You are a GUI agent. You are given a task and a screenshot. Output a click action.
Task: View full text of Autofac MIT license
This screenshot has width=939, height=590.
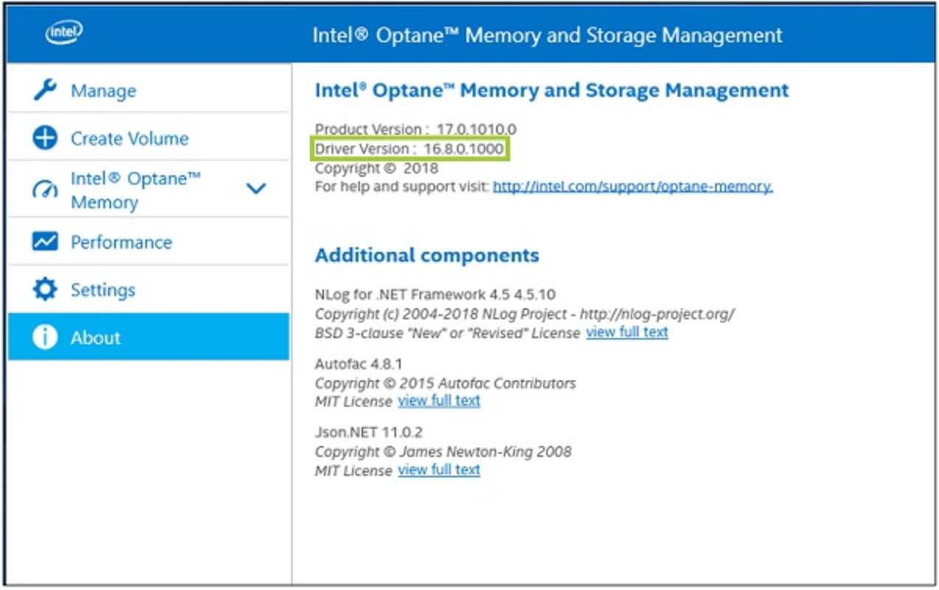[x=439, y=400]
